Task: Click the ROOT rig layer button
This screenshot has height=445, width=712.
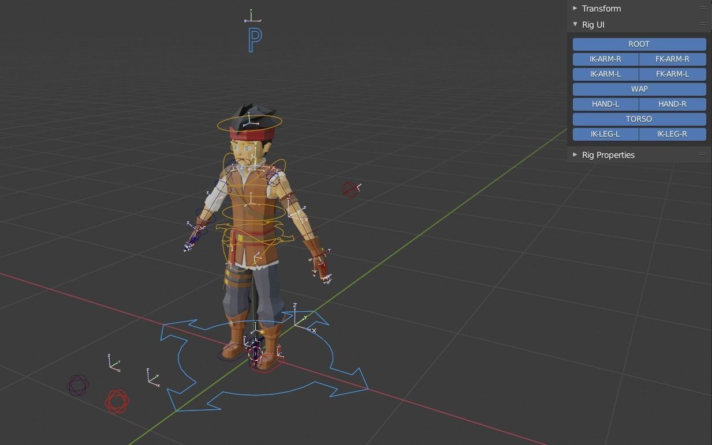Action: [x=639, y=44]
